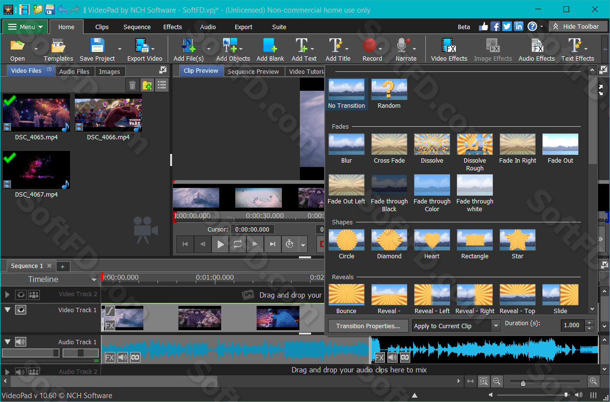Screen dimensions: 610x402
Task: Zoom out the timeline with the minus magnifier
Action: click(497, 382)
